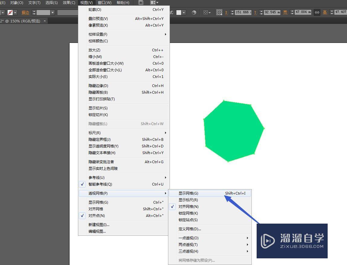Choose 显示网格(G) with Shift+Ctrl+I in submenu
The image size is (347, 265).
(210, 193)
